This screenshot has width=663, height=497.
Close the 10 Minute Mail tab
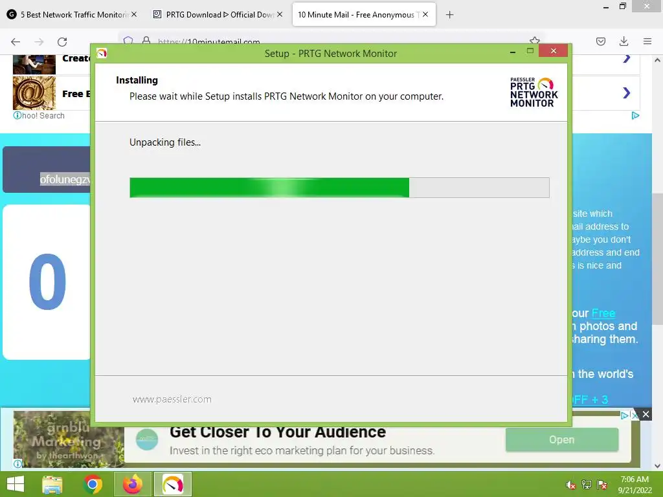point(425,14)
